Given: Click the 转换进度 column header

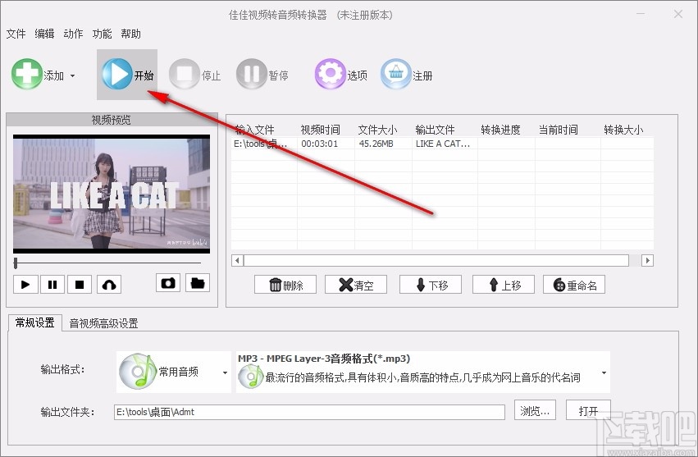Looking at the screenshot, I should (501, 130).
